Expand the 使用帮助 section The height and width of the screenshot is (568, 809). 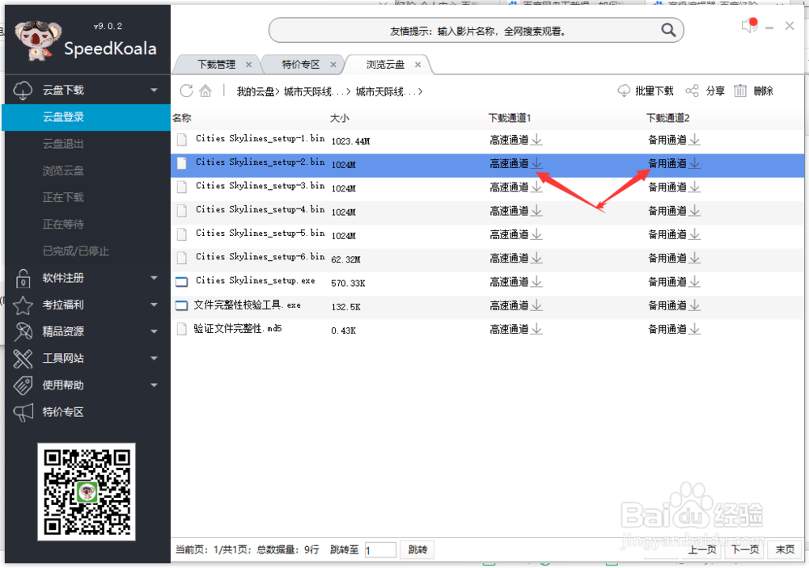[x=154, y=385]
